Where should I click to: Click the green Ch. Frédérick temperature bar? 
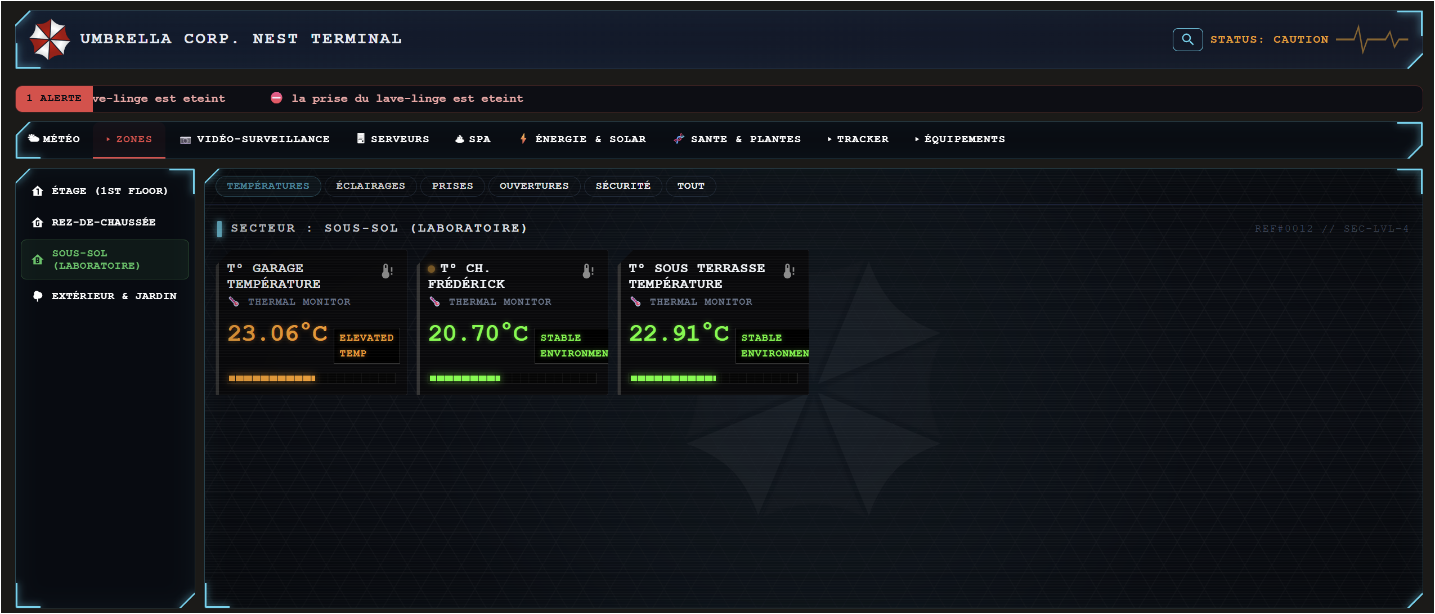[x=512, y=378]
